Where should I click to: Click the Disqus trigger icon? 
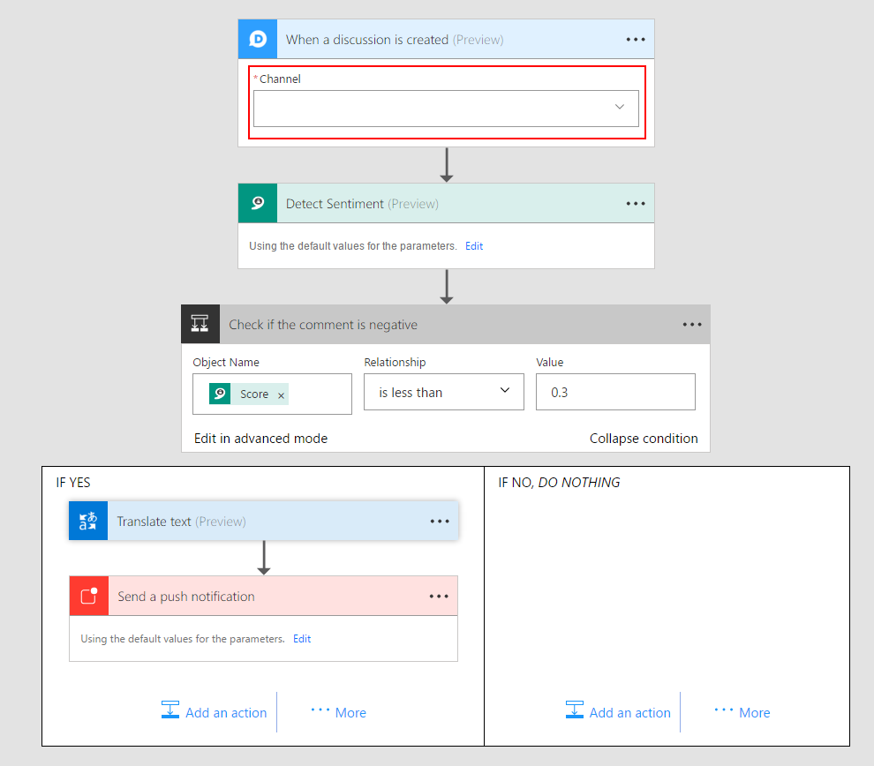(x=257, y=39)
